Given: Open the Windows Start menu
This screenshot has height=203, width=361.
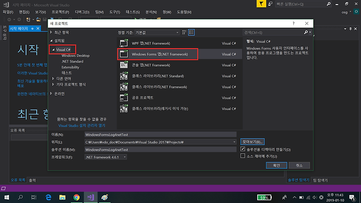Looking at the screenshot, I should tap(7, 197).
